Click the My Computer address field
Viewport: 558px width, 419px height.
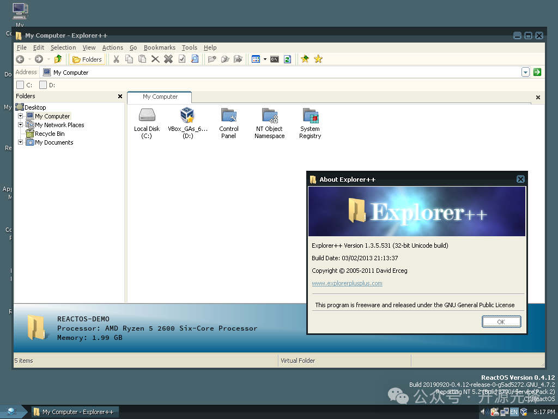coord(281,73)
